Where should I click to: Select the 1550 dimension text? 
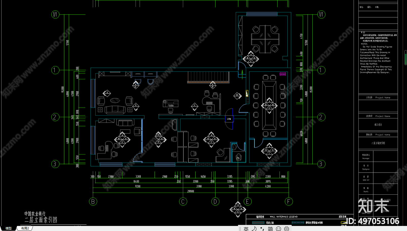(187, 176)
